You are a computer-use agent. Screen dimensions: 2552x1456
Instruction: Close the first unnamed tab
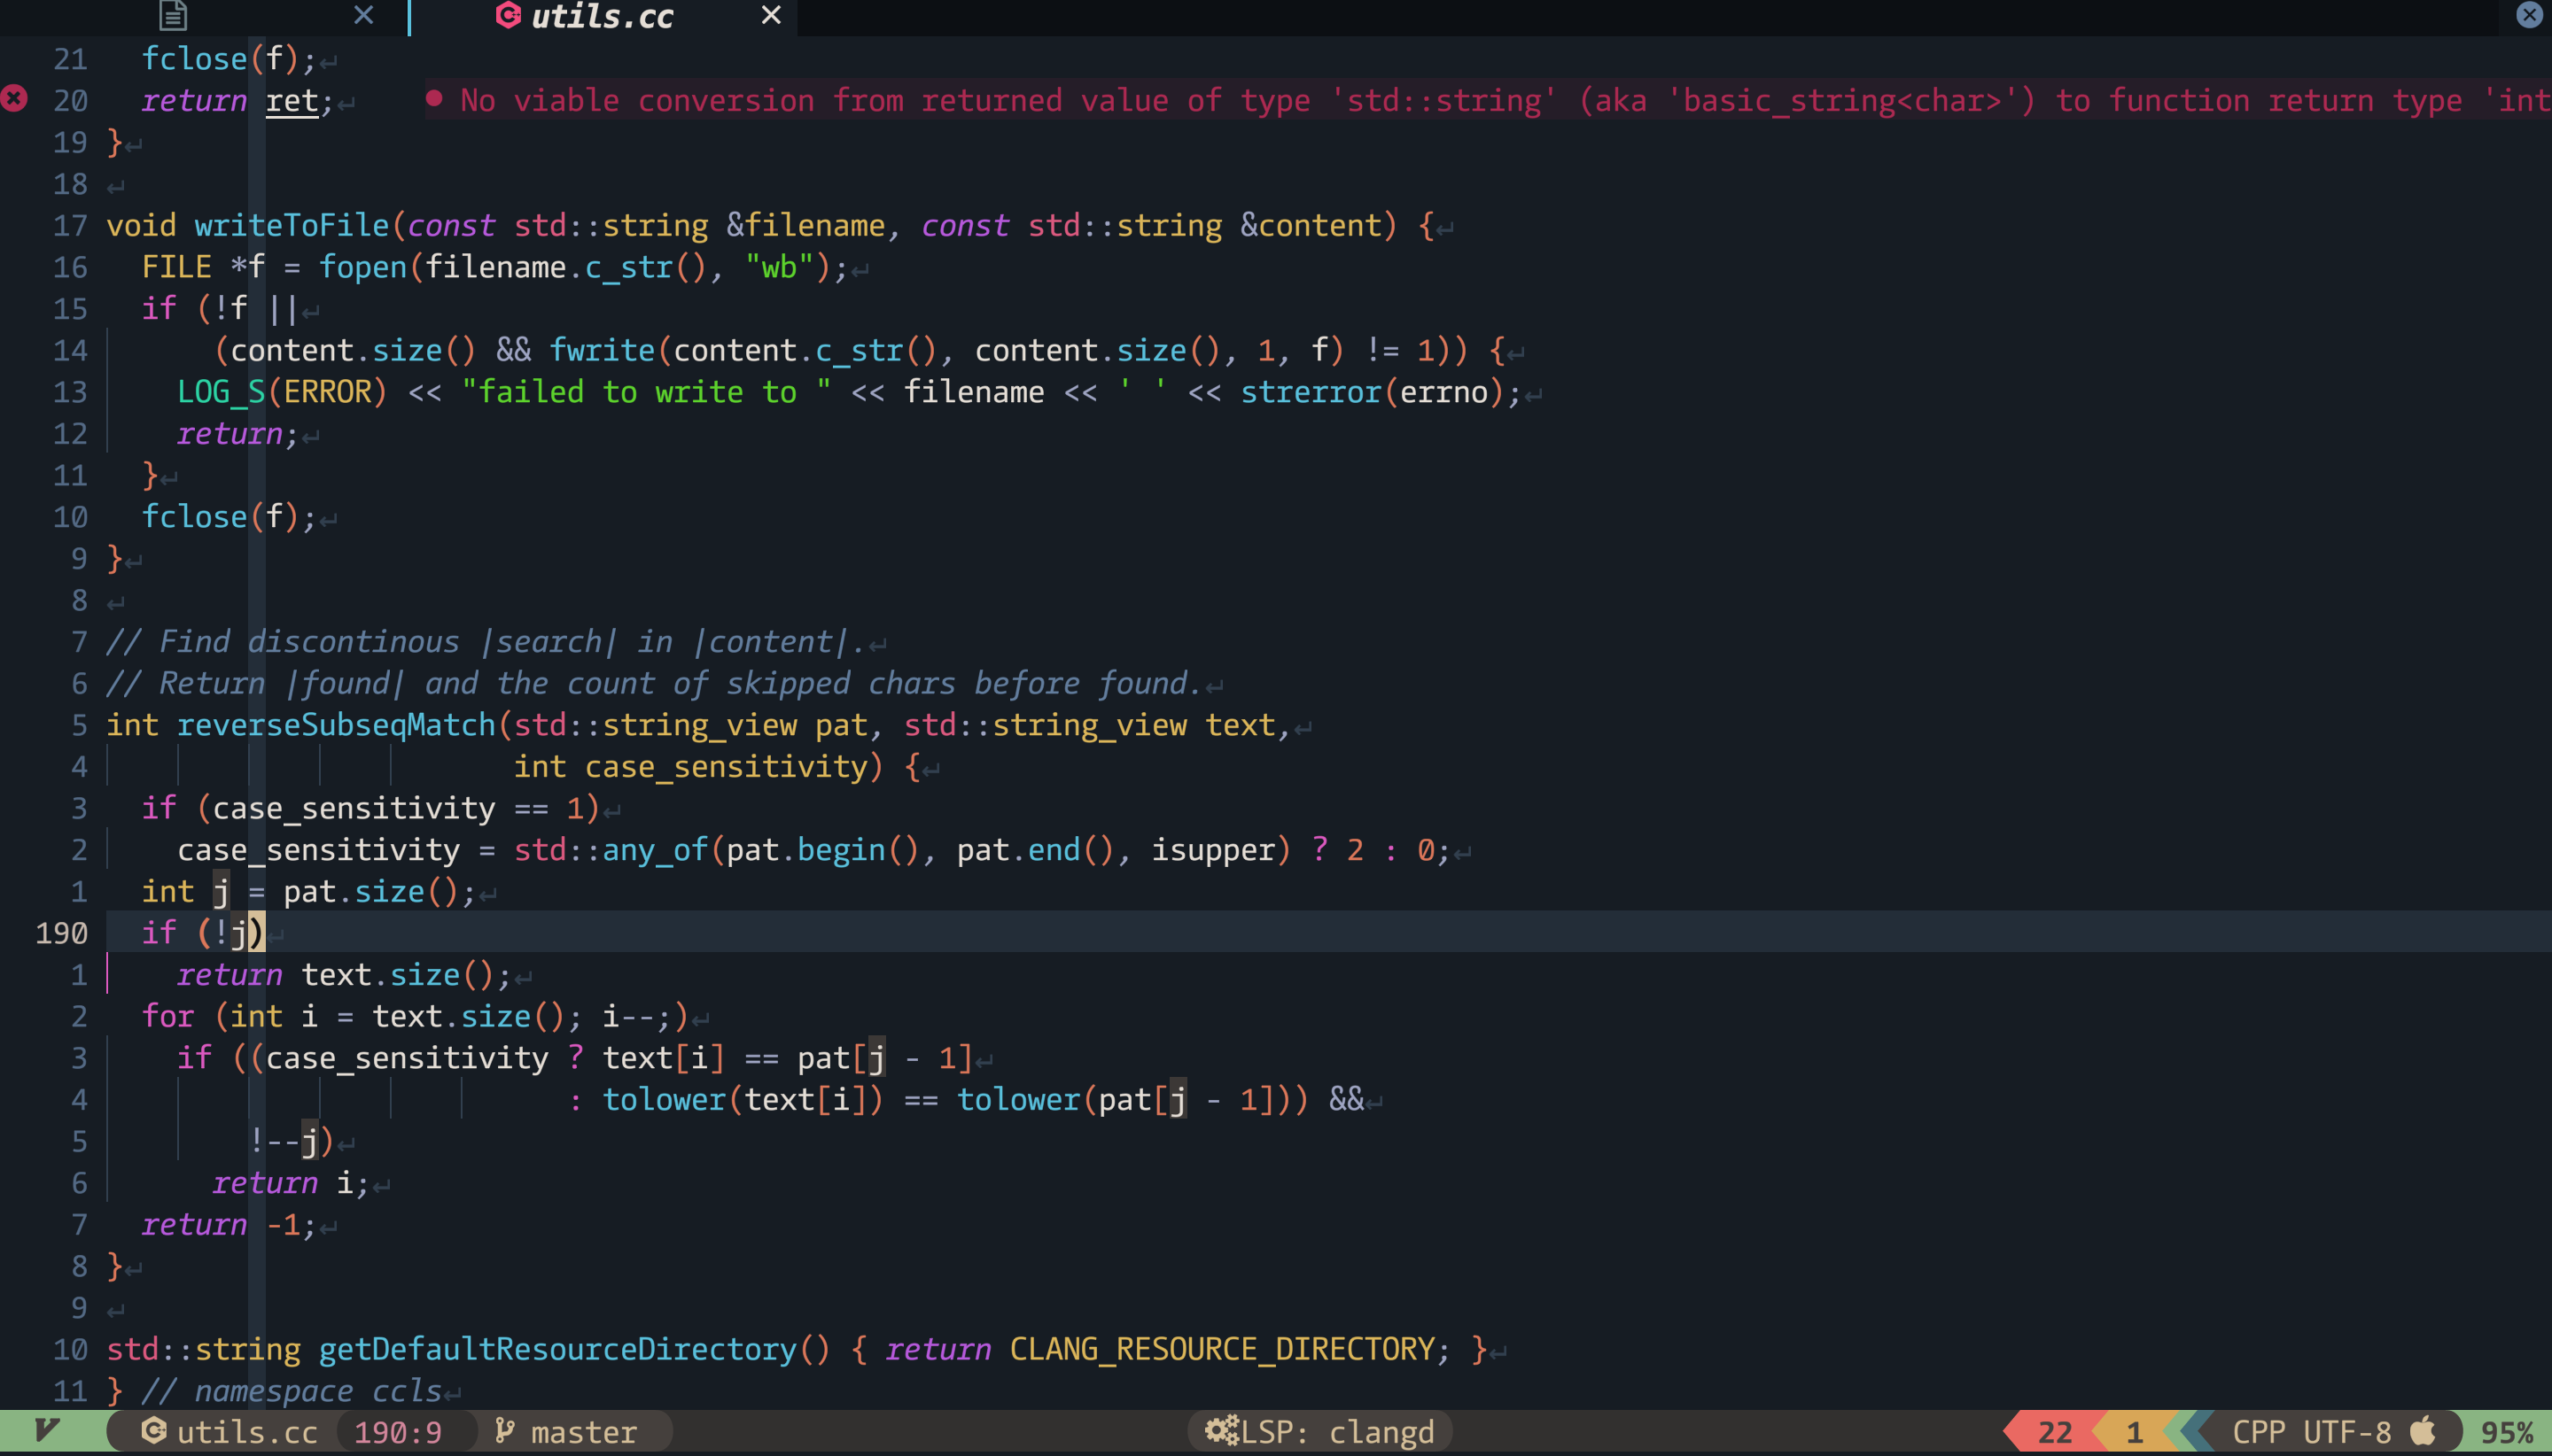point(364,15)
